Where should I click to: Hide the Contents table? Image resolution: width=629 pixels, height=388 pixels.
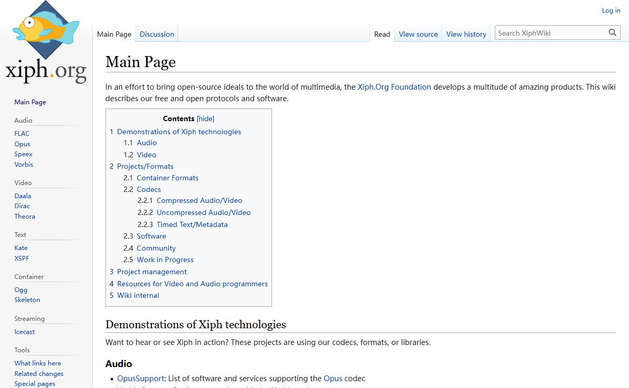[205, 119]
